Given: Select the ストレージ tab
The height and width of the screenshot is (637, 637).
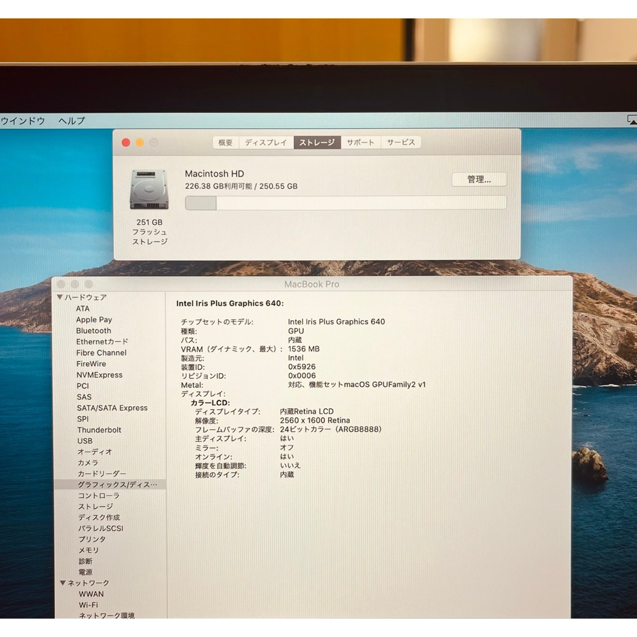Looking at the screenshot, I should (x=317, y=143).
